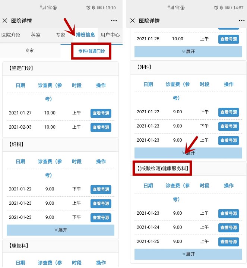The width and height of the screenshot is (247, 268).
Task: Switch to the 科室 tab
Action: pyautogui.click(x=36, y=35)
